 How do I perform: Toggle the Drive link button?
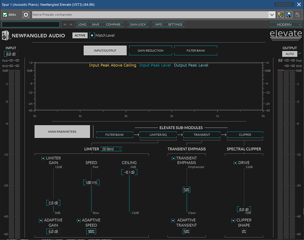click(x=235, y=163)
